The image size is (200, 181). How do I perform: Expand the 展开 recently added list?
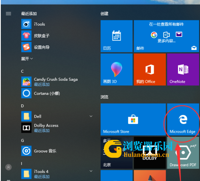(x=27, y=59)
